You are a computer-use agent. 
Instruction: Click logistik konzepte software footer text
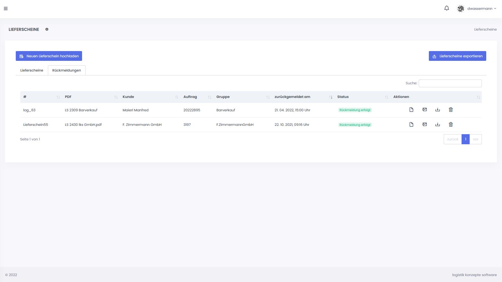point(474,275)
